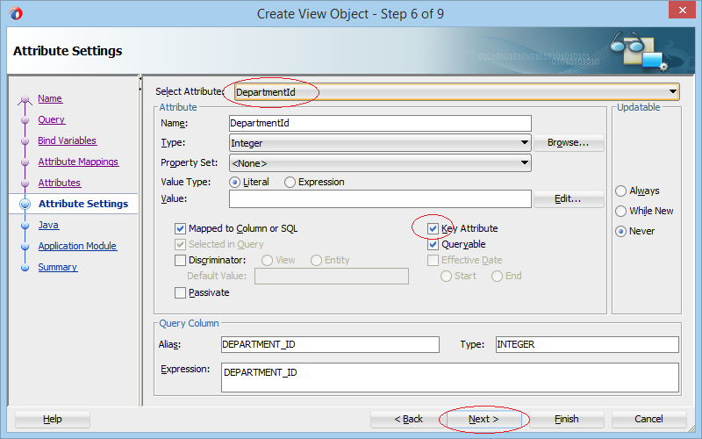This screenshot has height=439, width=702.
Task: Go to the Attributes step
Action: click(60, 183)
